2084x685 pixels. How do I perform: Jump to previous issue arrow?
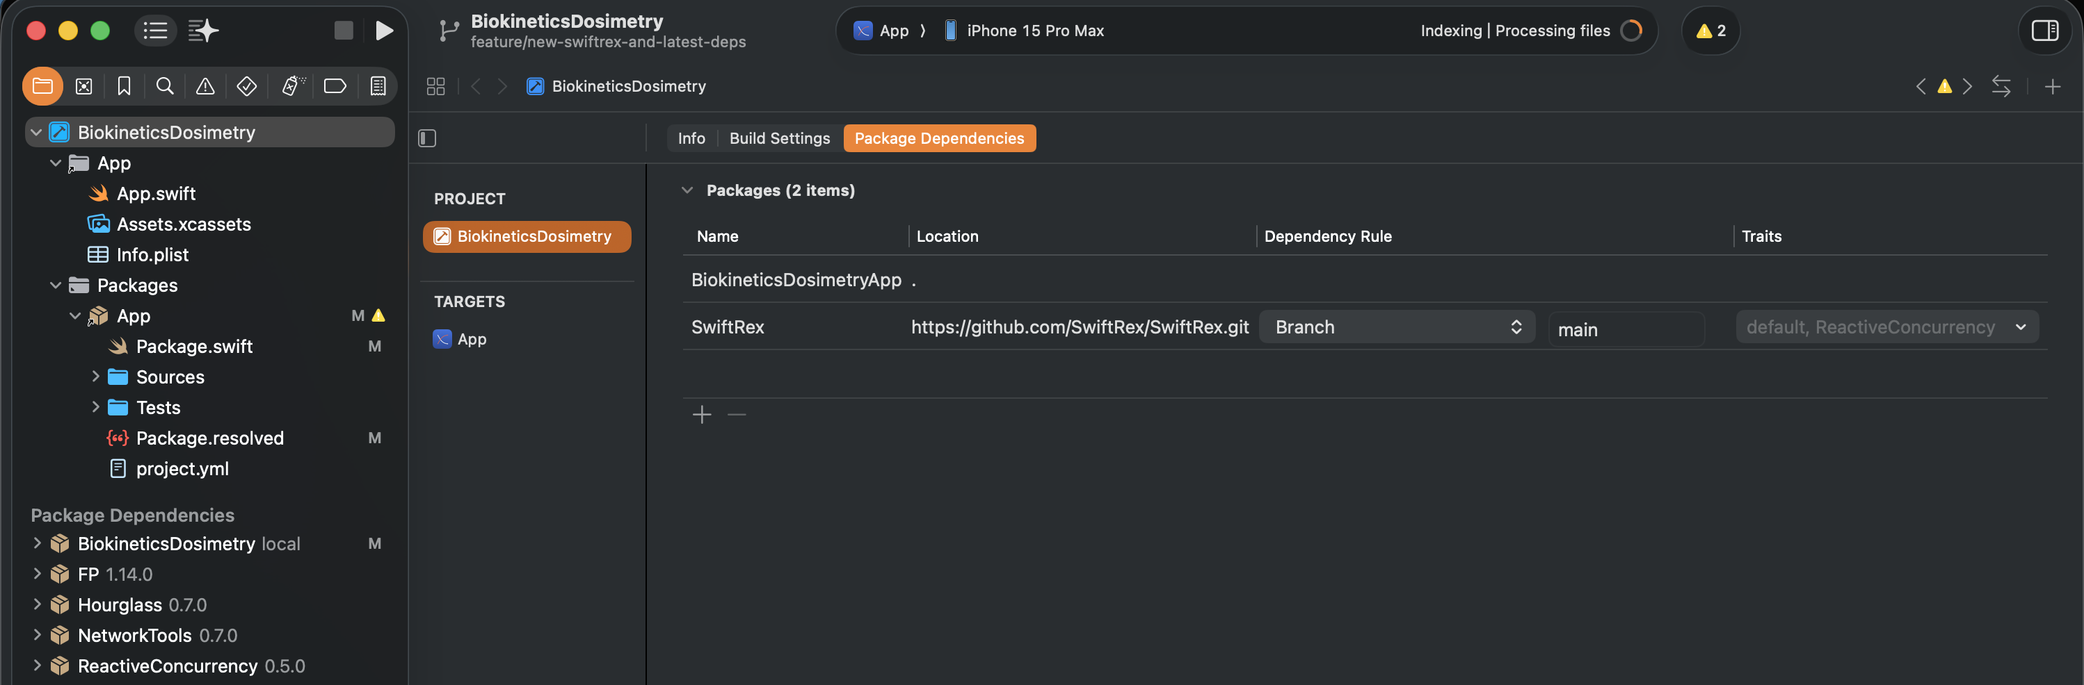[1921, 86]
